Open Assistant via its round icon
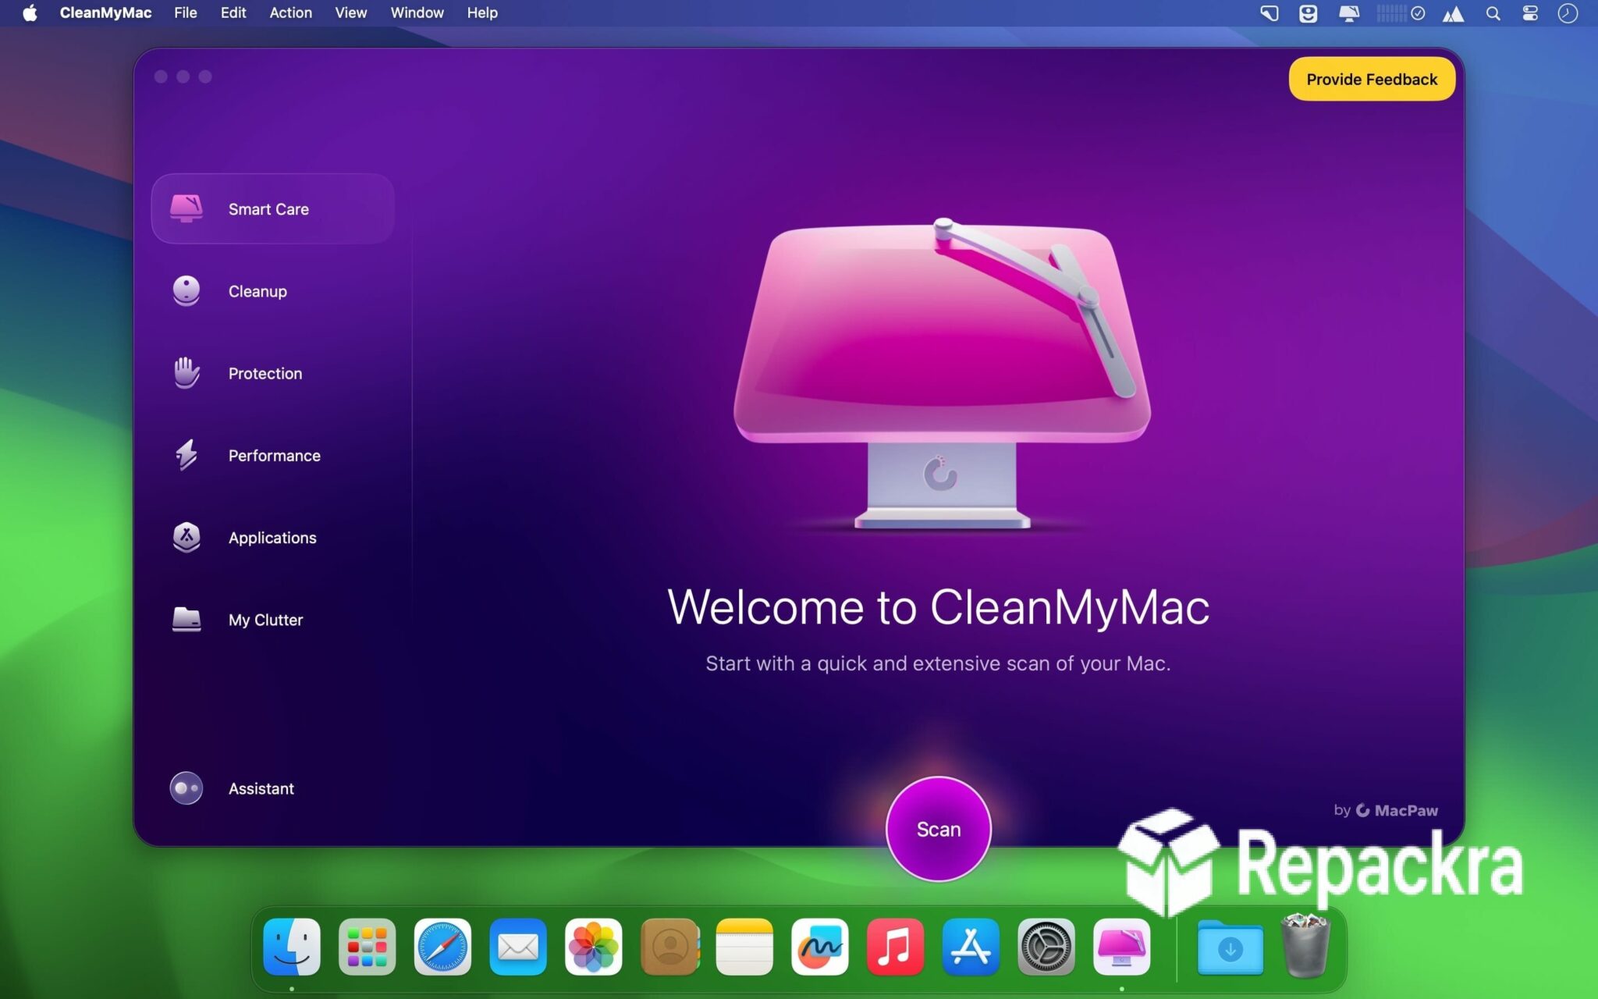 (x=186, y=788)
